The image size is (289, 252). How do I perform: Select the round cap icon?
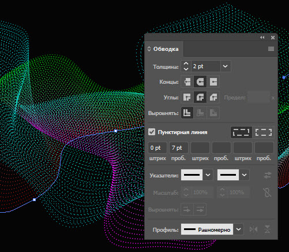tap(200, 81)
